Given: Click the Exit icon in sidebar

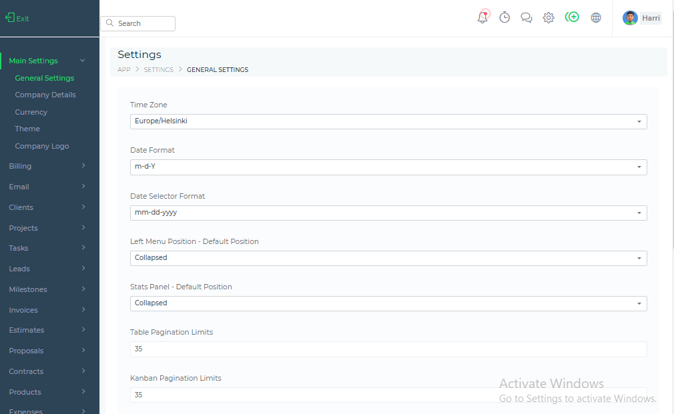Looking at the screenshot, I should point(10,18).
